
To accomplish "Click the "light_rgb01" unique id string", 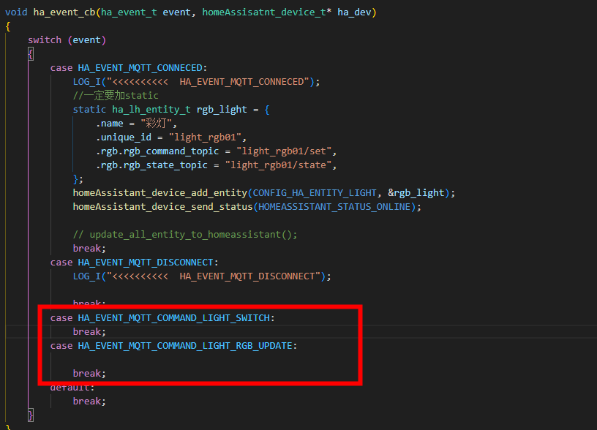I will (x=205, y=137).
